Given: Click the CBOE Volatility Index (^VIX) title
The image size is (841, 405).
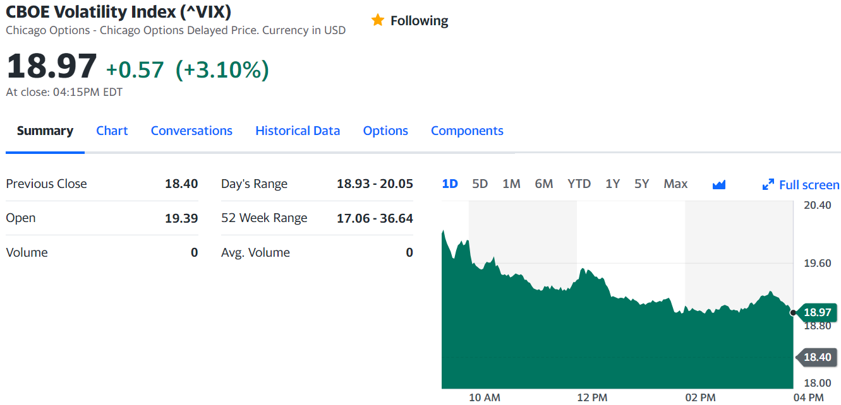Looking at the screenshot, I should point(118,11).
